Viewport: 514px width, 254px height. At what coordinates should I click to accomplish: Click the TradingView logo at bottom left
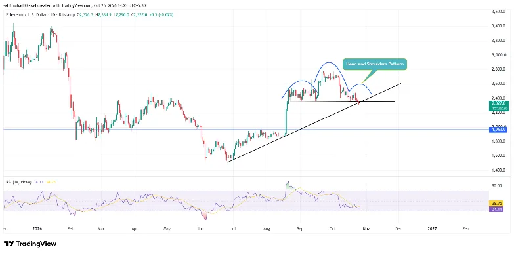(30, 244)
